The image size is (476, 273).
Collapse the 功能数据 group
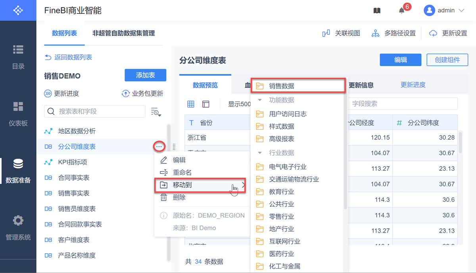[x=260, y=100]
